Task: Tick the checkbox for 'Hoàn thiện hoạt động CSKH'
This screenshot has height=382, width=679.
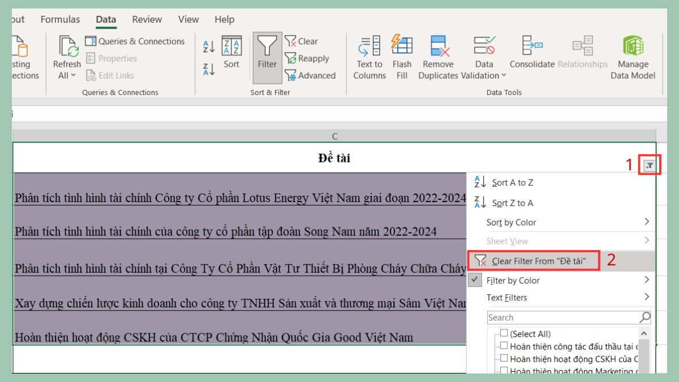Action: click(x=504, y=358)
